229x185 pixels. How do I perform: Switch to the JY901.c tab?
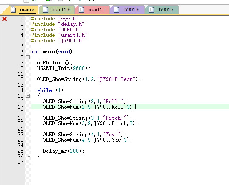[162, 10]
